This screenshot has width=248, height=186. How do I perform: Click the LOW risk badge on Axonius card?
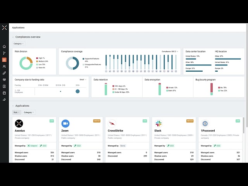pyautogui.click(x=52, y=121)
